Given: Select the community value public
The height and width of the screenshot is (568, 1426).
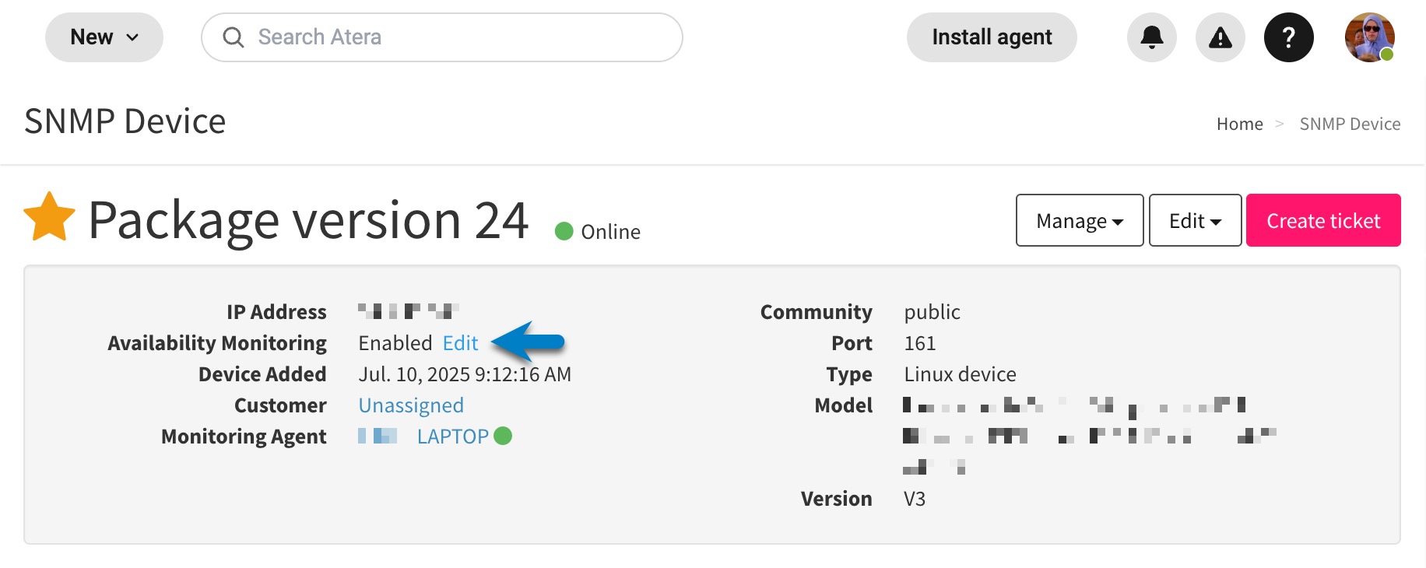Looking at the screenshot, I should [932, 312].
